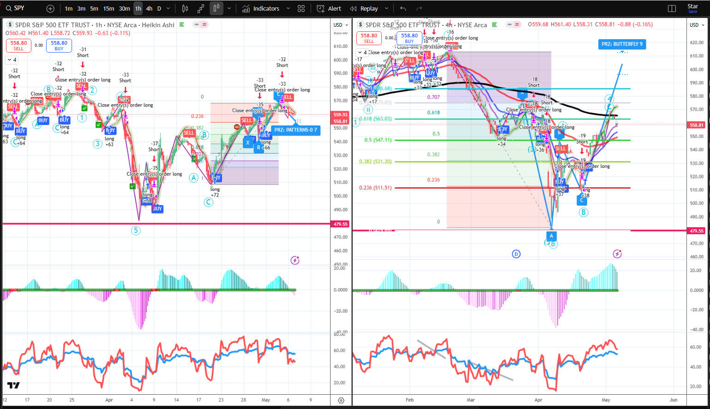Click the SELL 558.80 button on the 4h chart
Image resolution: width=710 pixels, height=409 pixels.
(x=369, y=38)
